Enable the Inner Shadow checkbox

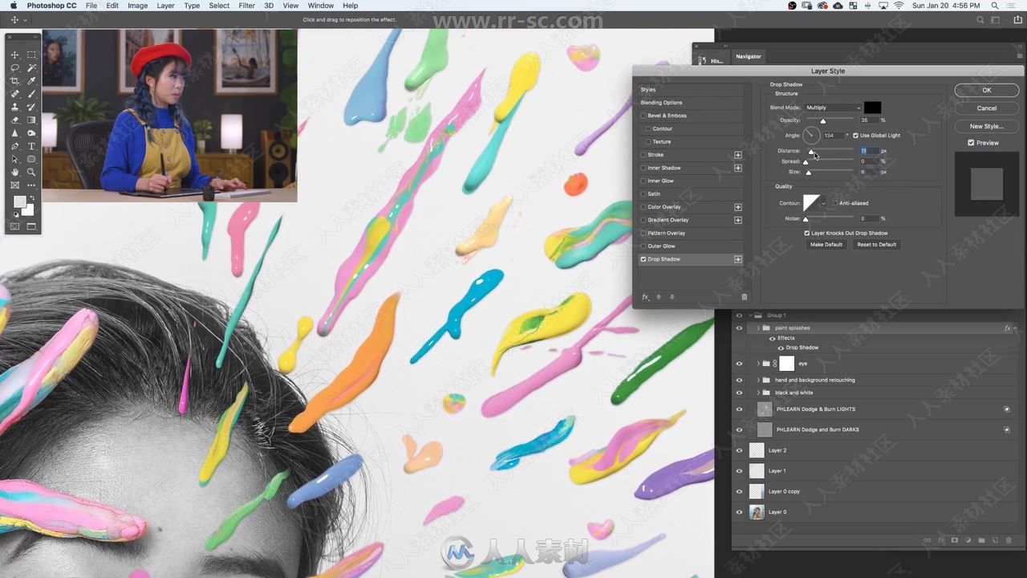pos(643,168)
